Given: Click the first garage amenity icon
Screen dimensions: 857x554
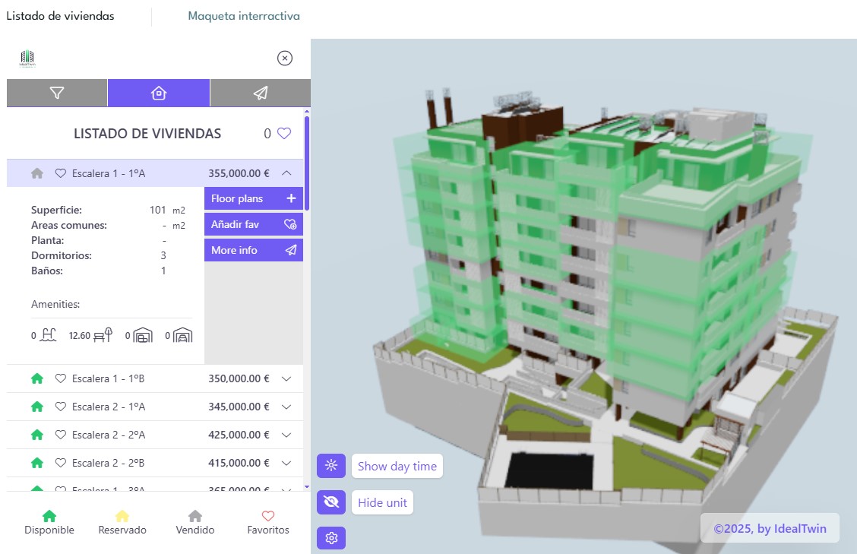Looking at the screenshot, I should [143, 335].
